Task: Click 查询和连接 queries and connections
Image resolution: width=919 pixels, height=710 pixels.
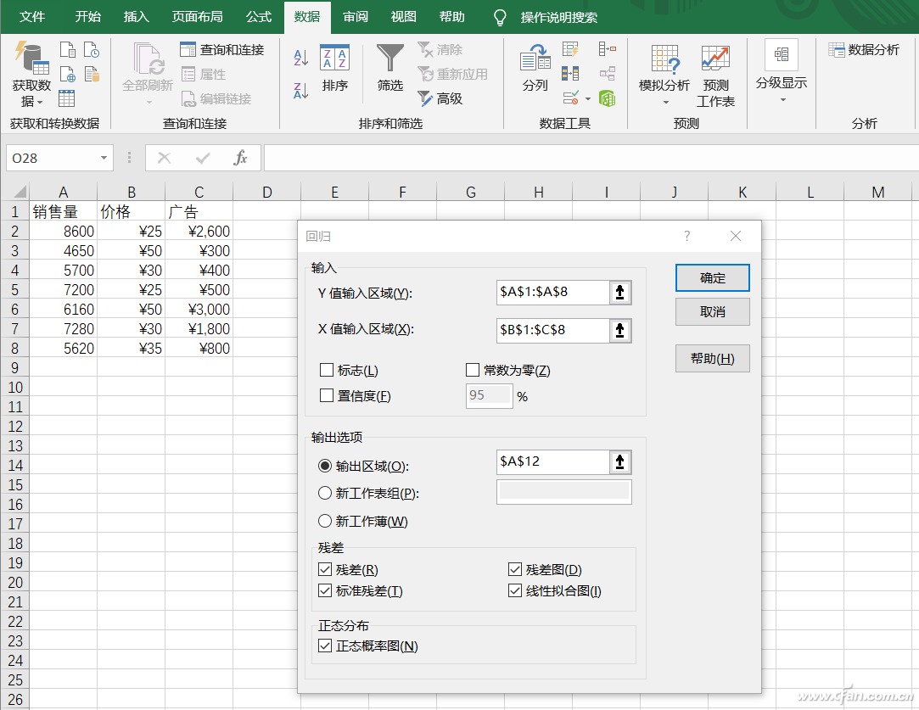Action: [x=222, y=50]
